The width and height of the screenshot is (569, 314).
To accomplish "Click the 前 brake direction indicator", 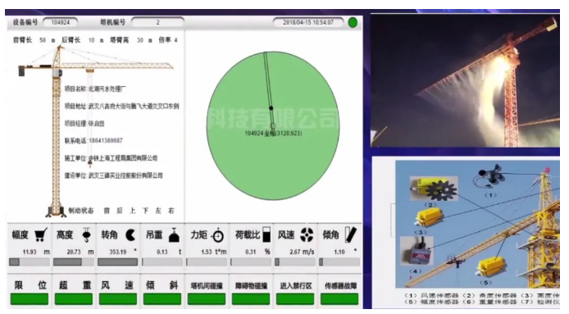I will click(107, 211).
